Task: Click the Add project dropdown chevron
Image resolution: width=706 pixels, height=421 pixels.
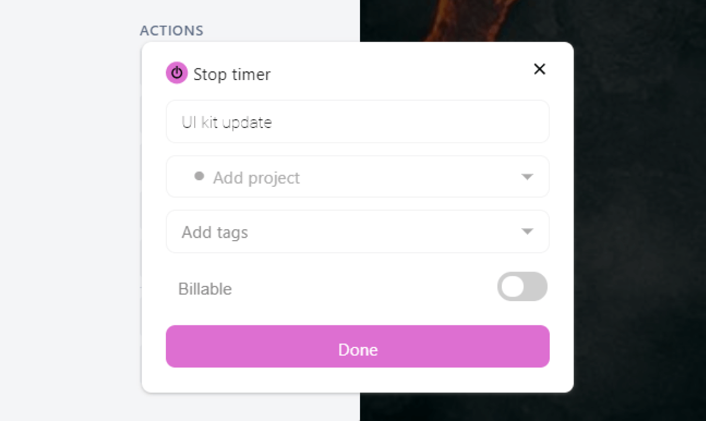Action: (x=527, y=177)
